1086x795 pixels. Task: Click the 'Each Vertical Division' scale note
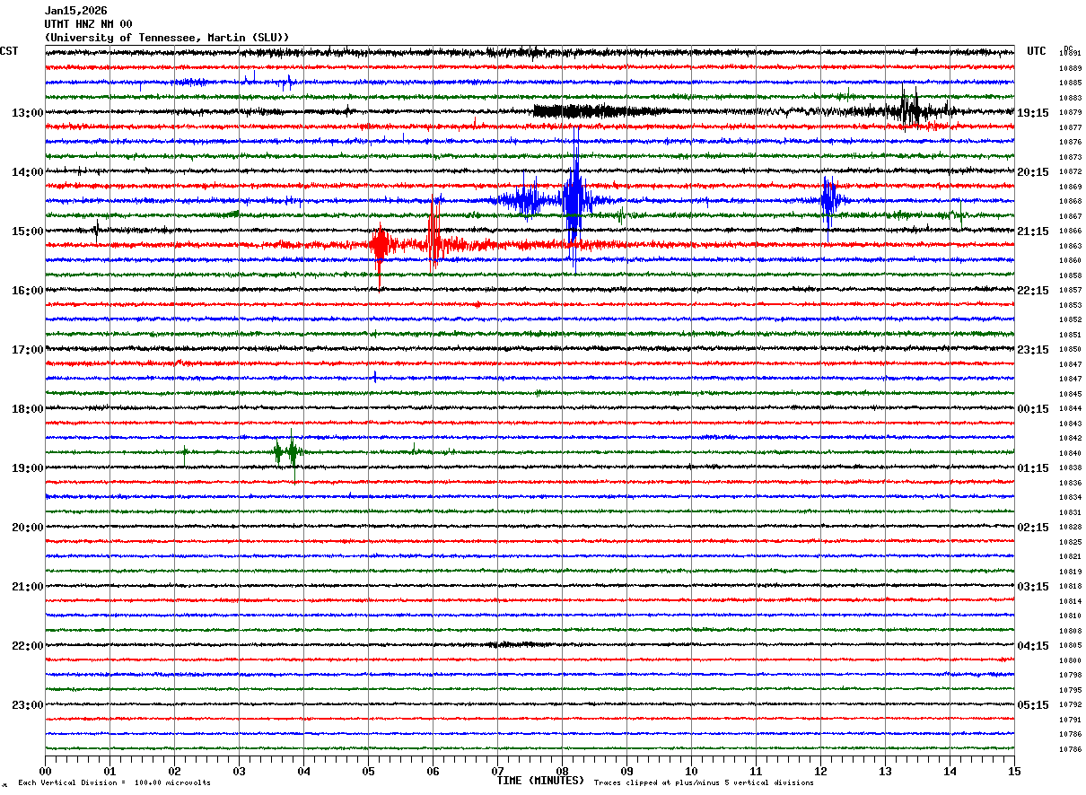point(115,783)
